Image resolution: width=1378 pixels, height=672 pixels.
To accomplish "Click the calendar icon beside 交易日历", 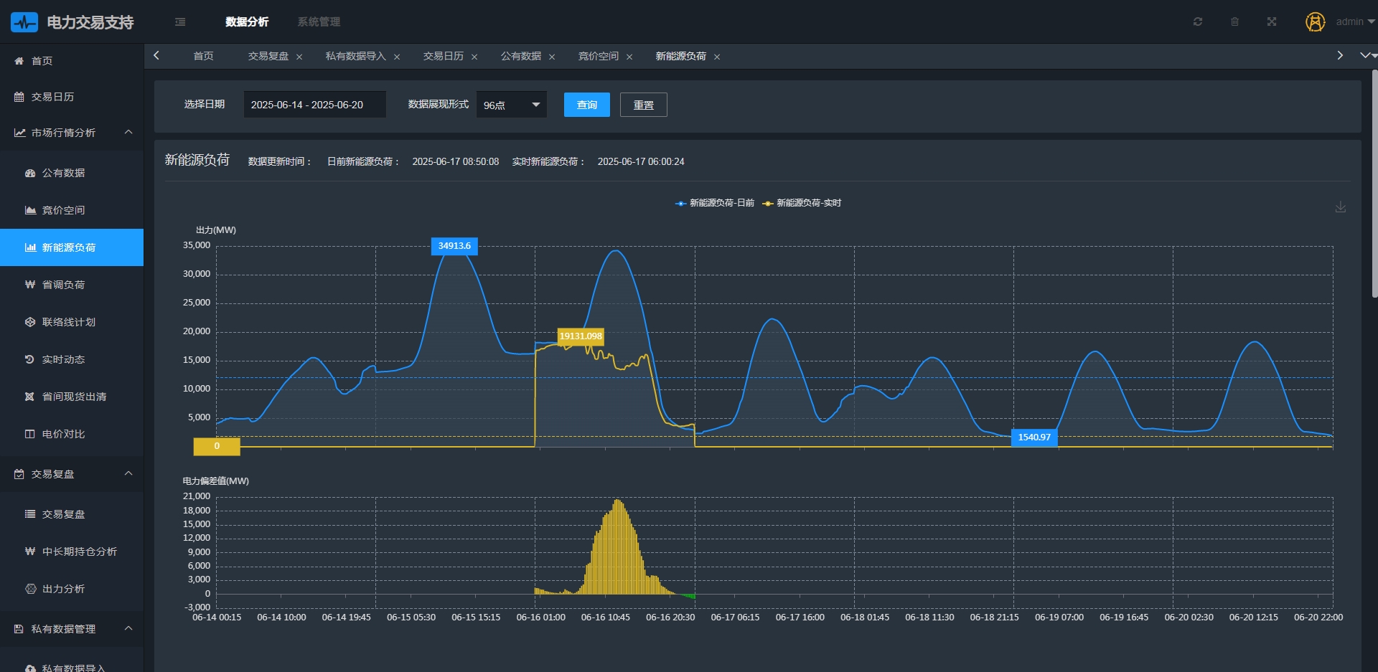I will 19,97.
